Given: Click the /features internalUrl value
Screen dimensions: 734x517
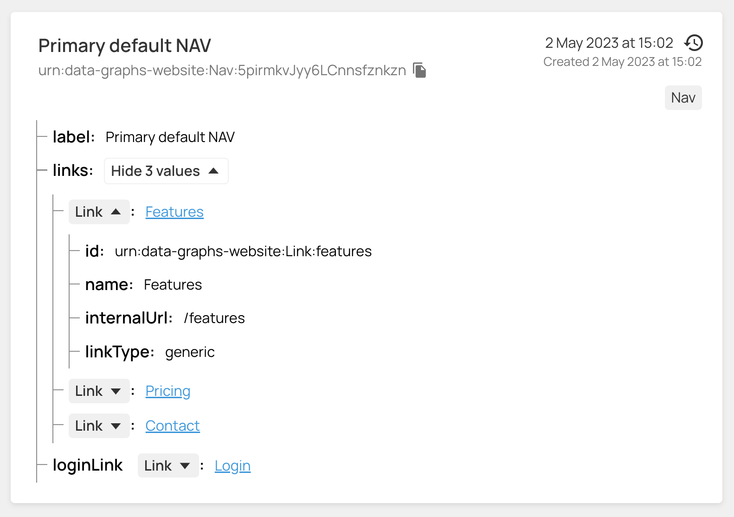Looking at the screenshot, I should (x=214, y=318).
